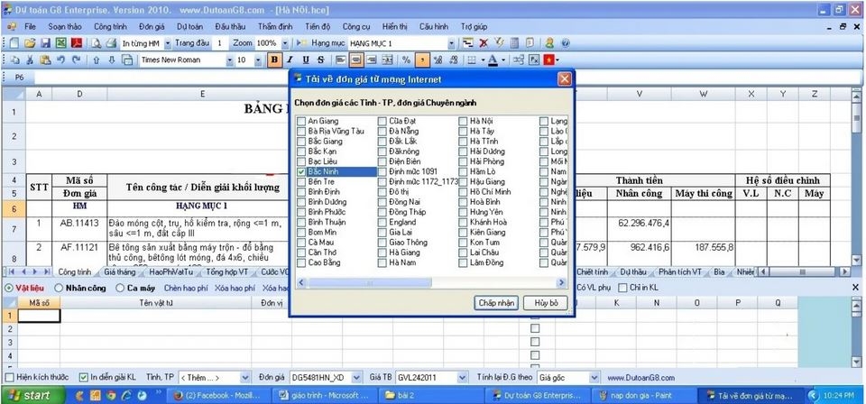Toggle strikethrough formatting button
Image resolution: width=866 pixels, height=404 pixels.
point(321,60)
